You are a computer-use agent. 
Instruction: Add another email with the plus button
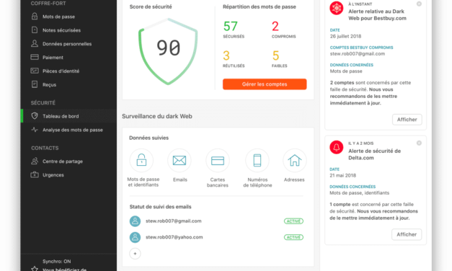click(135, 254)
